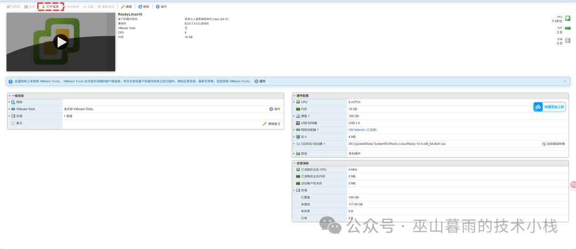The width and height of the screenshot is (576, 249).
Task: Click the 挂起 suspend toolbar button
Action: click(88, 6)
